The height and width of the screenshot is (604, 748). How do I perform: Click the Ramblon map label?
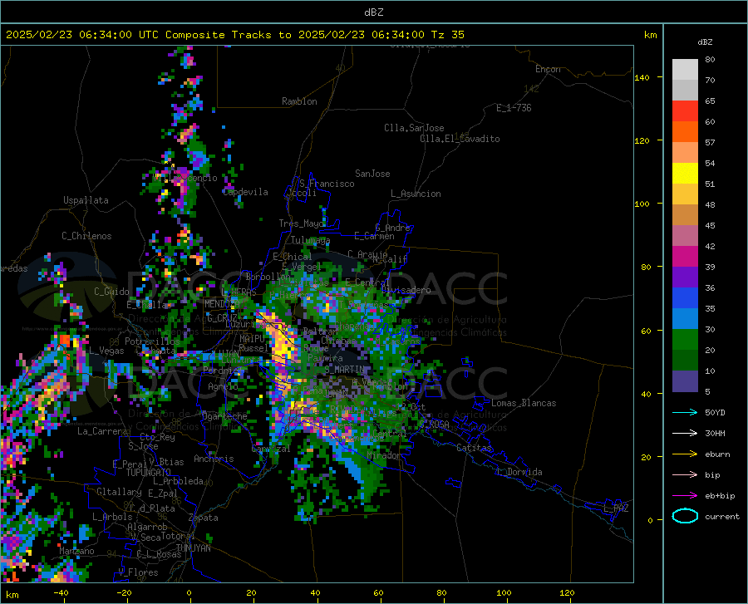(x=299, y=101)
